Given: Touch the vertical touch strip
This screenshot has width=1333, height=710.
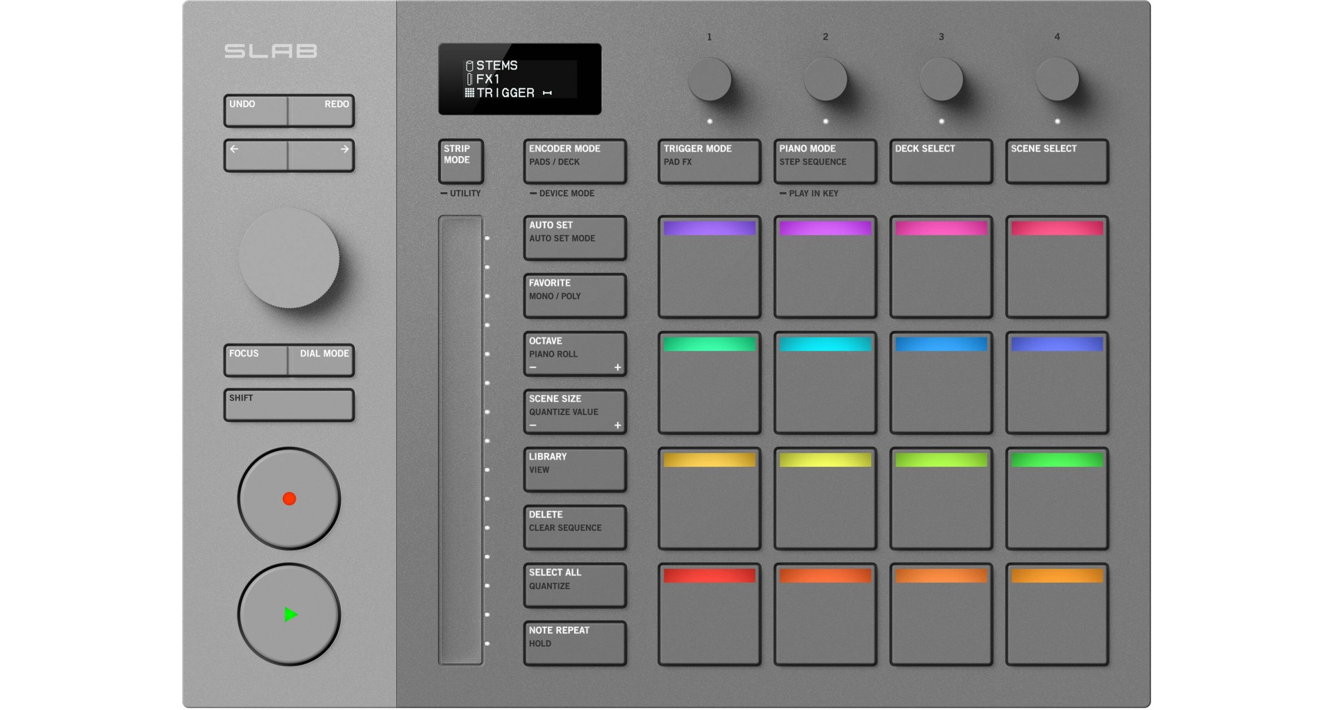Looking at the screenshot, I should point(460,440).
